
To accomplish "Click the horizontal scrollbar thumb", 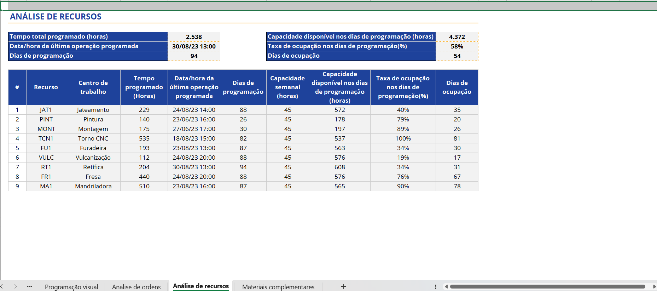I will click(x=547, y=287).
